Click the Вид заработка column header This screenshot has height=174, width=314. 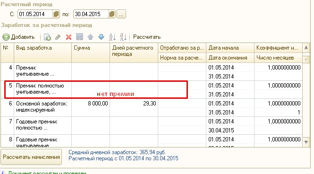[42, 52]
